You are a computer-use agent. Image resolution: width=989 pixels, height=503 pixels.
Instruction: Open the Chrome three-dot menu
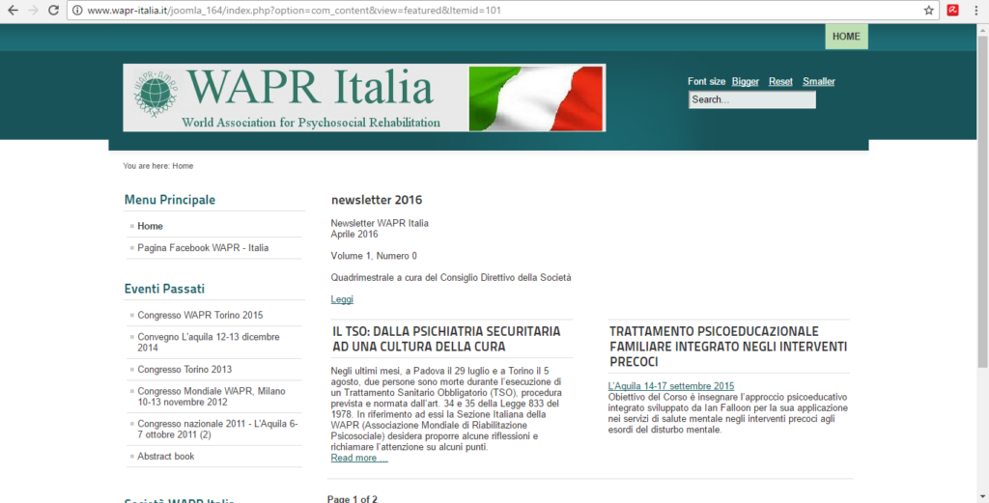[975, 10]
